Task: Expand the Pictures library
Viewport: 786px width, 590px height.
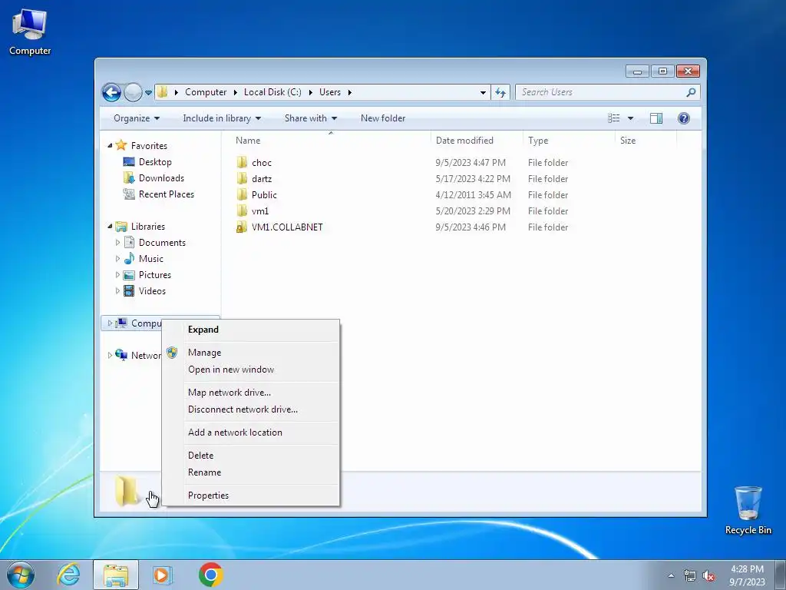Action: coord(117,275)
